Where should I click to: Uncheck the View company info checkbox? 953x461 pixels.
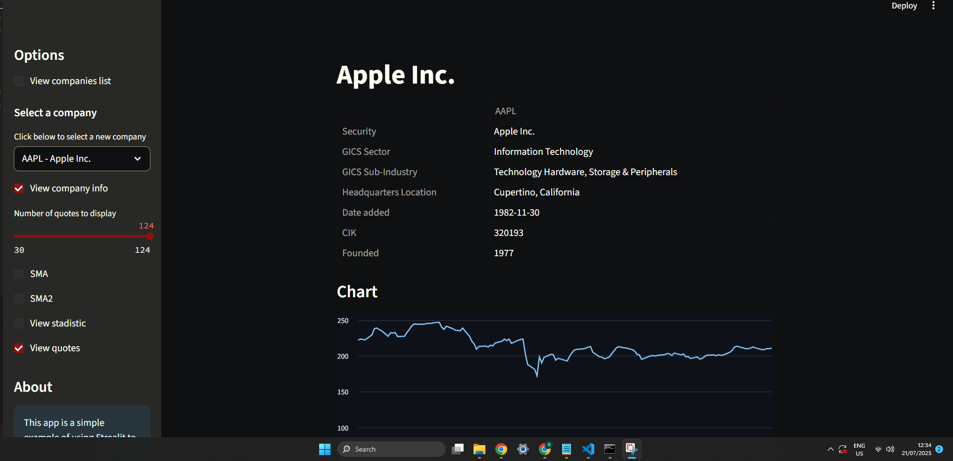[19, 188]
